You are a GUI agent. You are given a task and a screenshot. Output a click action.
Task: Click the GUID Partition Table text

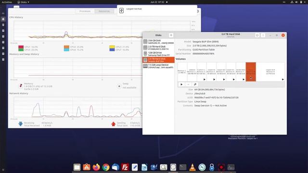pyautogui.click(x=204, y=49)
